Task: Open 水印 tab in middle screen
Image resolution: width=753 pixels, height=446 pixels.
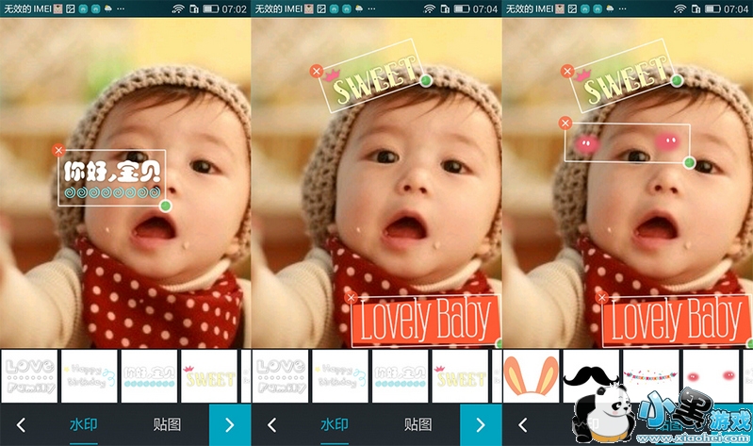Action: tap(335, 425)
